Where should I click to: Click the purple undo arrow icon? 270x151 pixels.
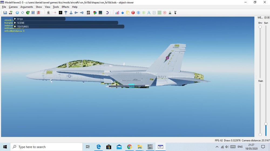[x=107, y=13]
